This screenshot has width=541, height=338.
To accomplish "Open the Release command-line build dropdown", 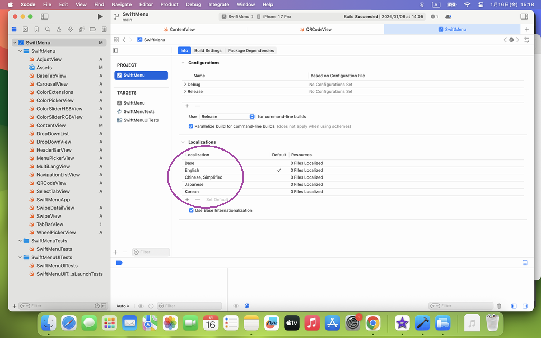I will click(x=227, y=116).
